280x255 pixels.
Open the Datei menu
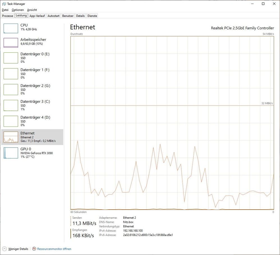[5, 10]
